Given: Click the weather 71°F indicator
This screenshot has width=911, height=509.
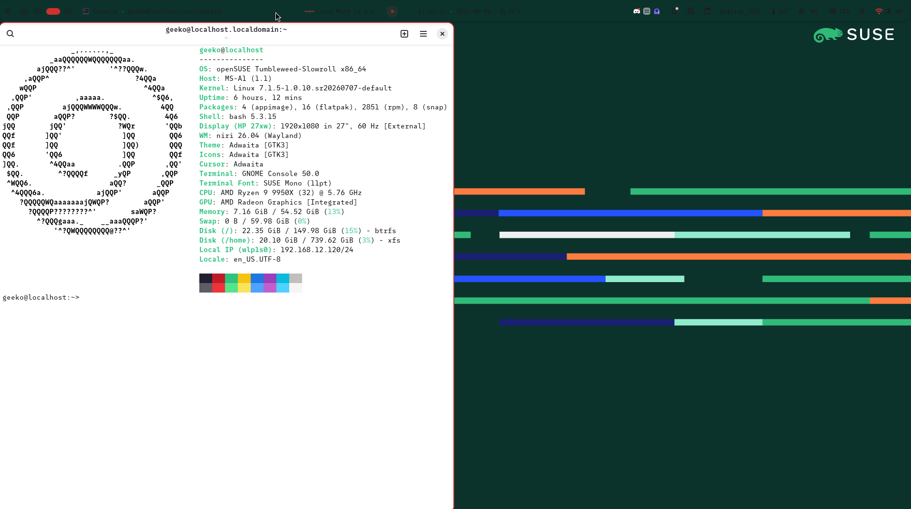Looking at the screenshot, I should pos(510,11).
